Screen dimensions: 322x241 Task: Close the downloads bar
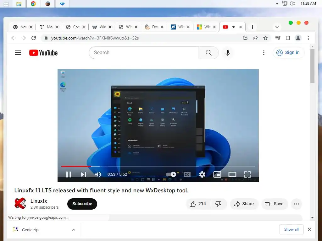(x=309, y=229)
